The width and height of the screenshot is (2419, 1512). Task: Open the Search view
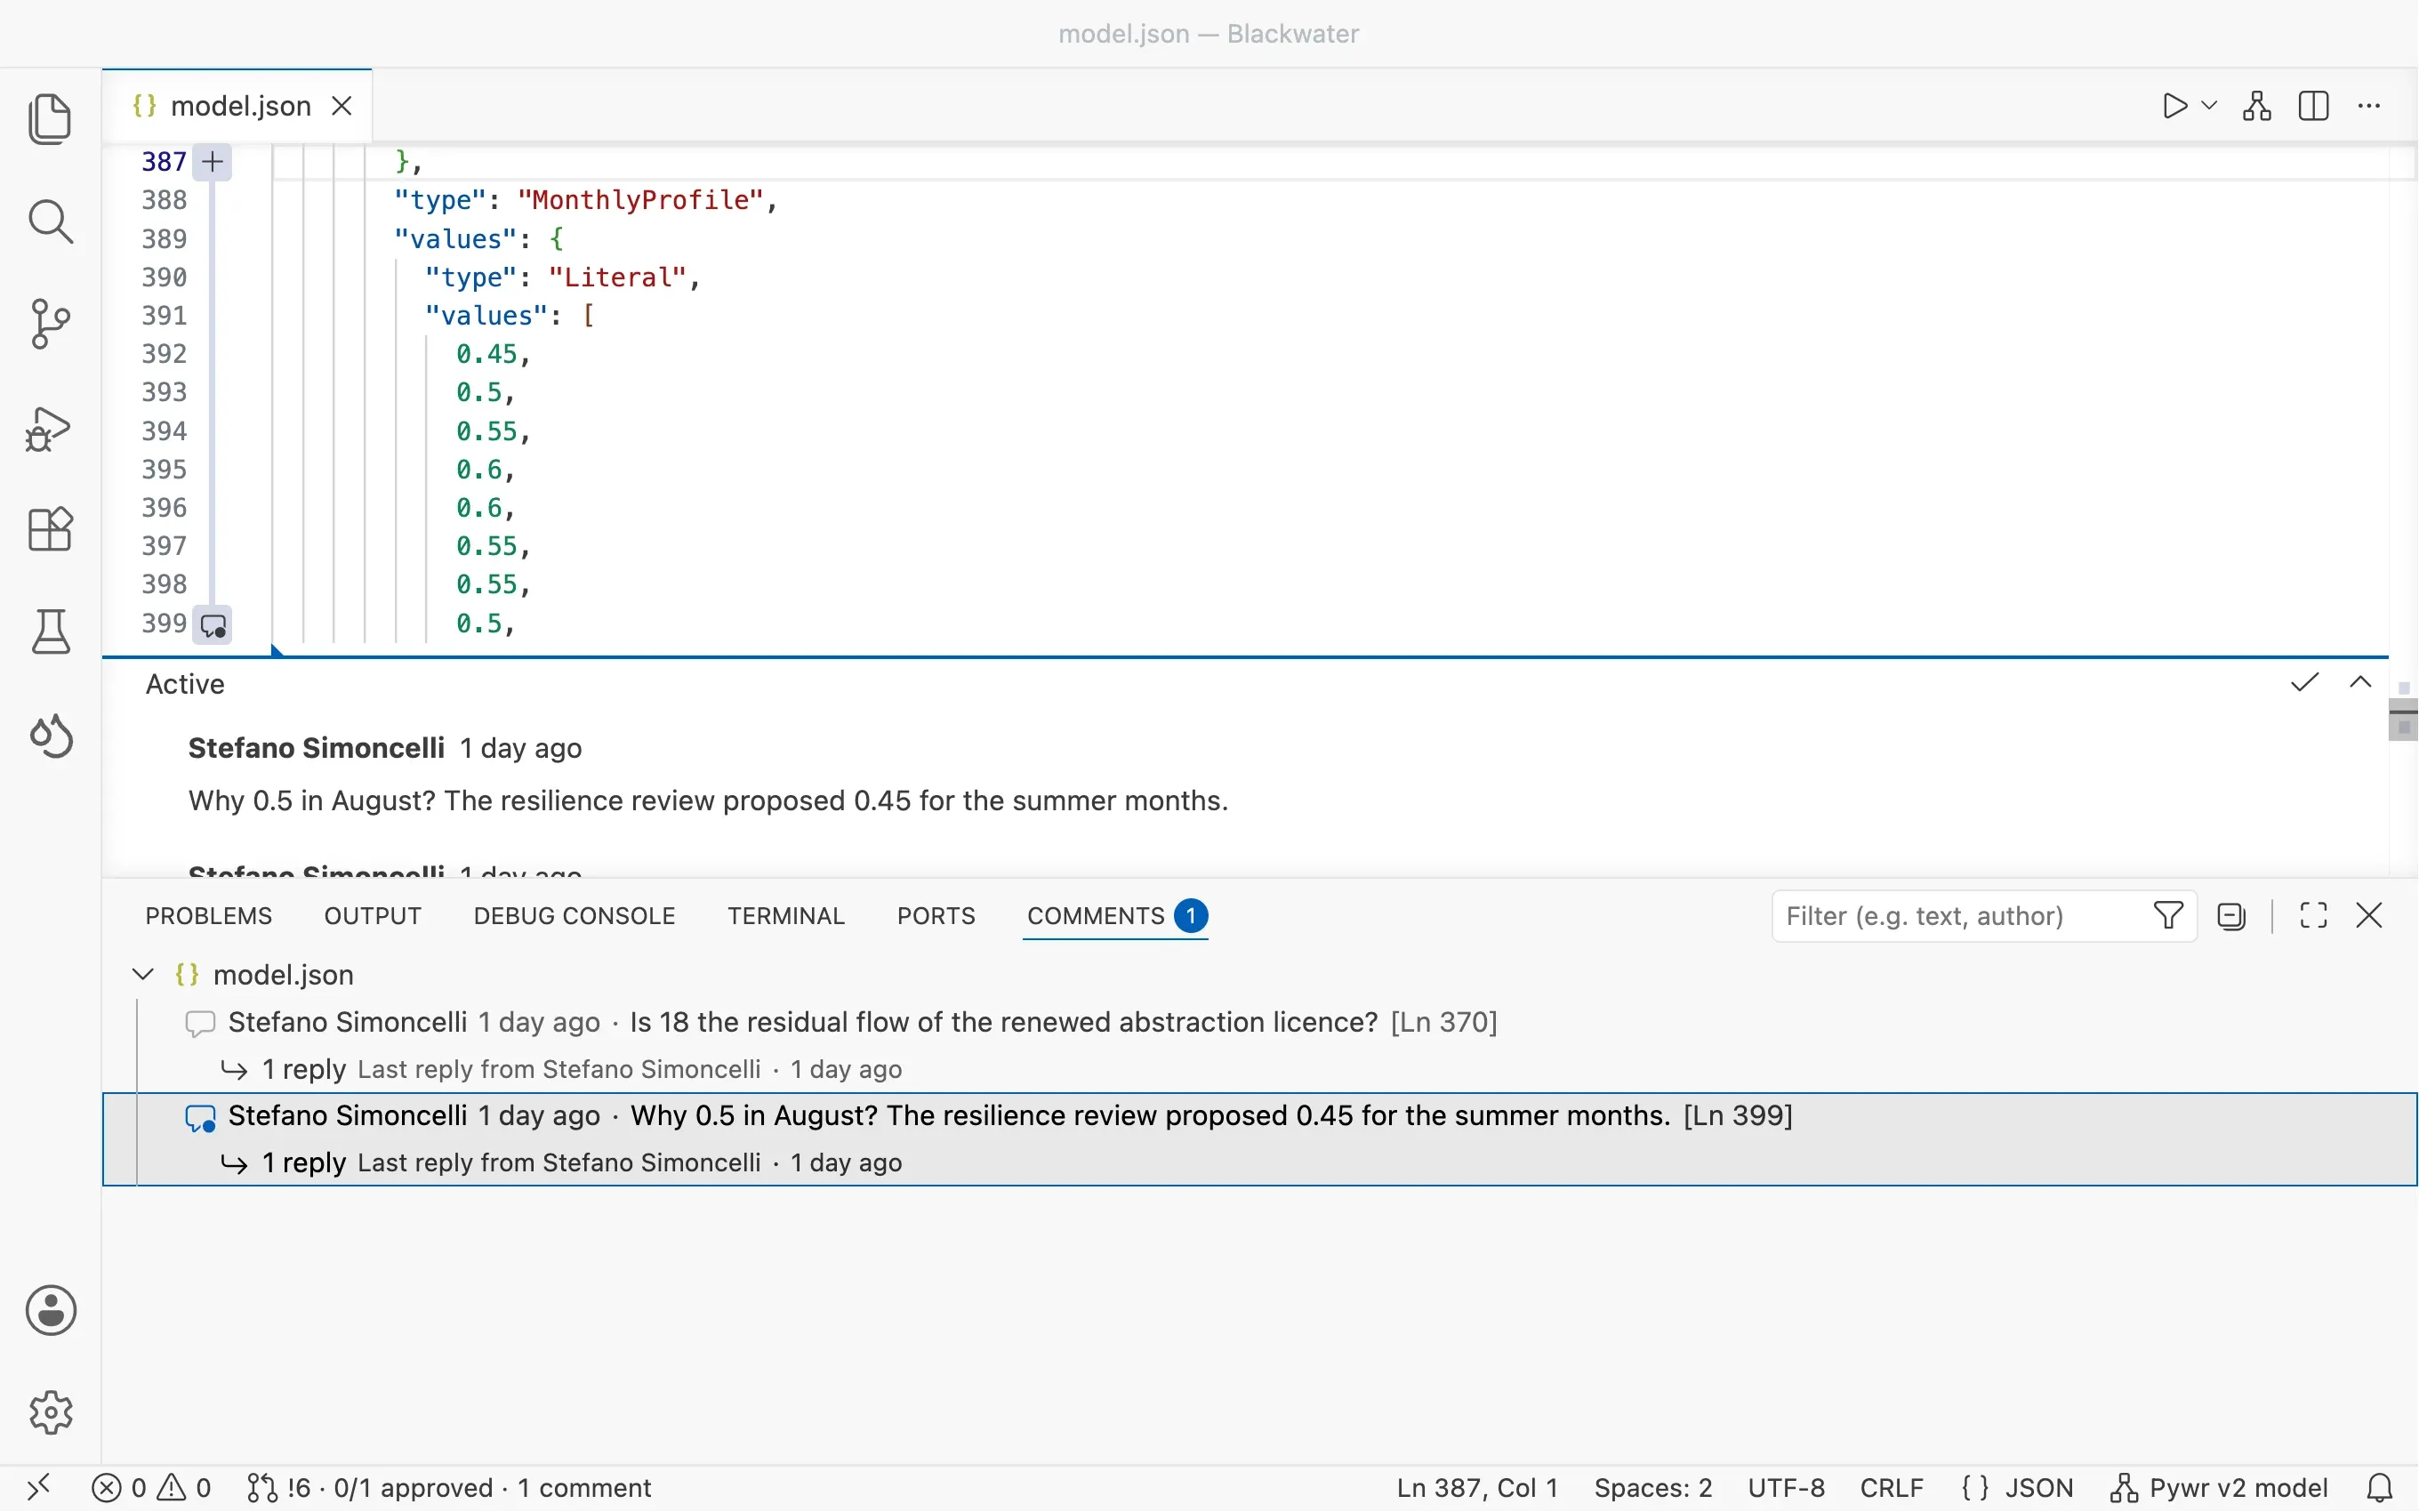click(50, 222)
